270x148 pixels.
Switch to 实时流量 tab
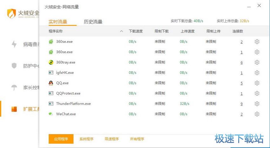58,22
